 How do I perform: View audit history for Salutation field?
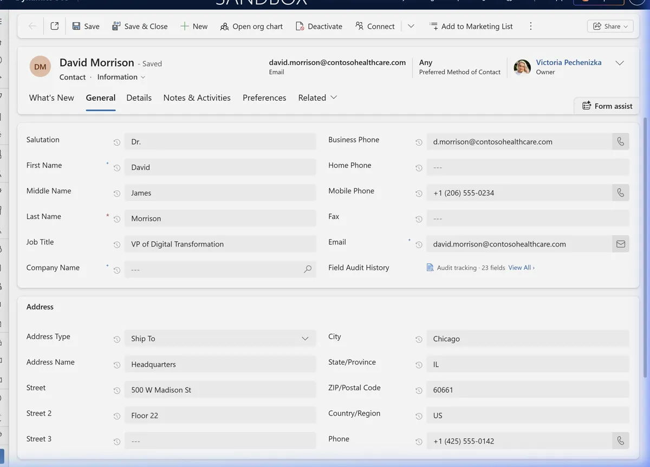(116, 142)
